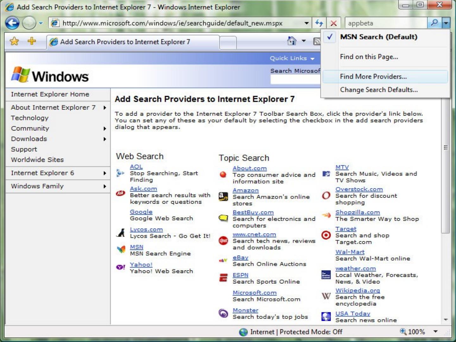Click the appbeta search input box
Image resolution: width=456 pixels, height=342 pixels.
tap(385, 23)
